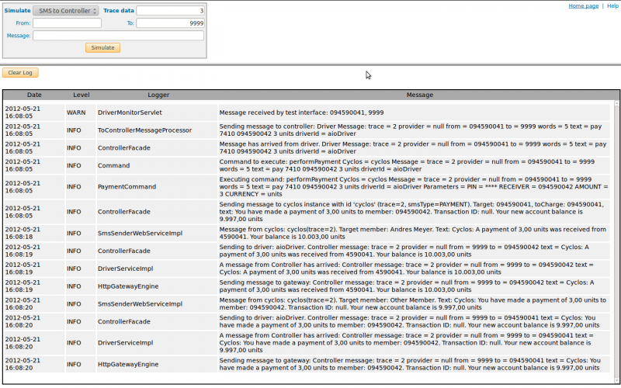
Task: Click cyclos message targeting Other Member
Action: tap(413, 303)
